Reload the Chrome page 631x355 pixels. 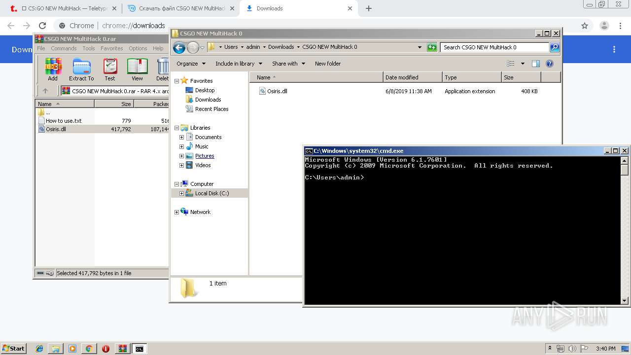pyautogui.click(x=42, y=26)
